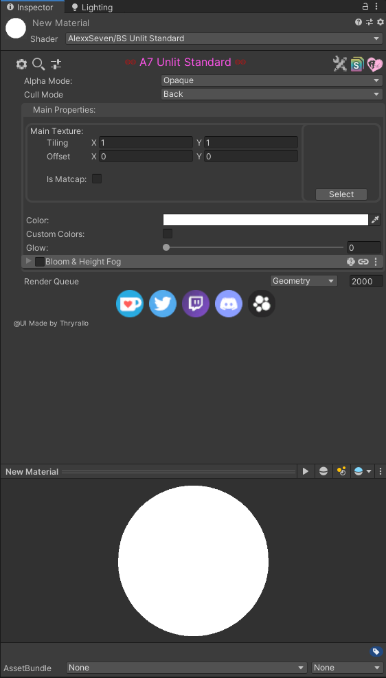This screenshot has width=386, height=678.
Task: Click the sliders presets icon in shader header
Action: pos(56,65)
